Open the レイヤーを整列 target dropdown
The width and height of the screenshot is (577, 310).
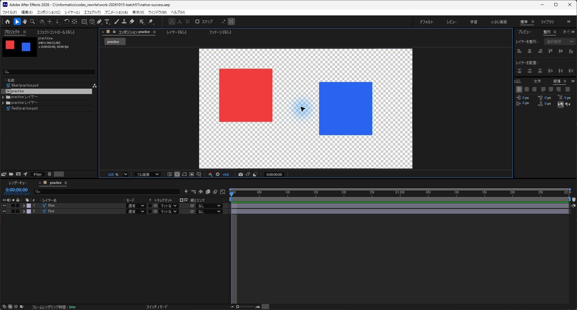coord(559,41)
